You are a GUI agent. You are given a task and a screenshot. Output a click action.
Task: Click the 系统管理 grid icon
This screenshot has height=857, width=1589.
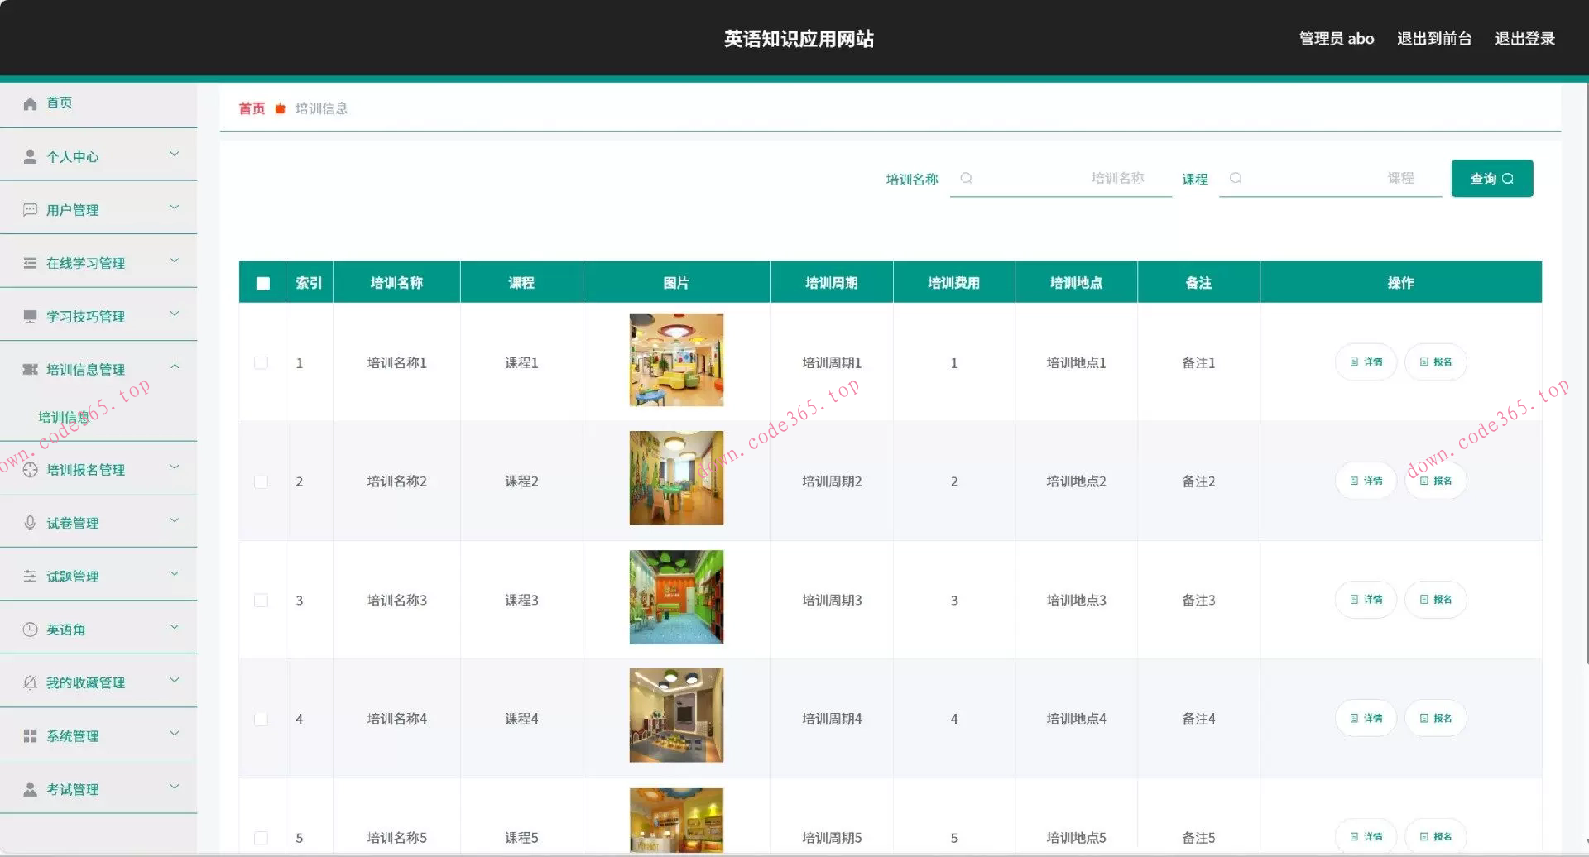tap(30, 735)
